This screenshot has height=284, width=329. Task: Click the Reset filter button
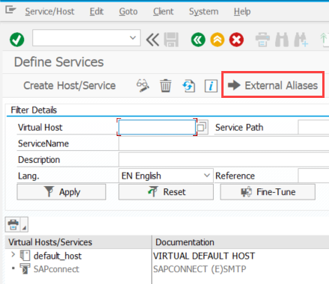point(166,192)
